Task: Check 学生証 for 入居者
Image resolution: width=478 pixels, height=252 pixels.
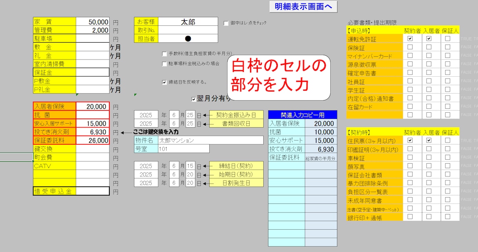Action: [x=429, y=89]
